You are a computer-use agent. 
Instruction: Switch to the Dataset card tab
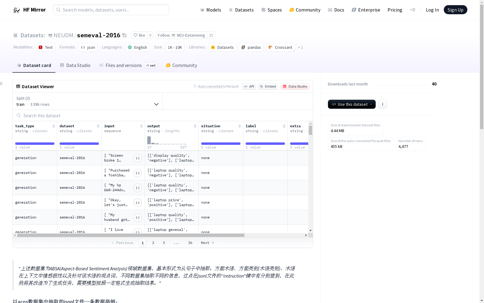34,65
